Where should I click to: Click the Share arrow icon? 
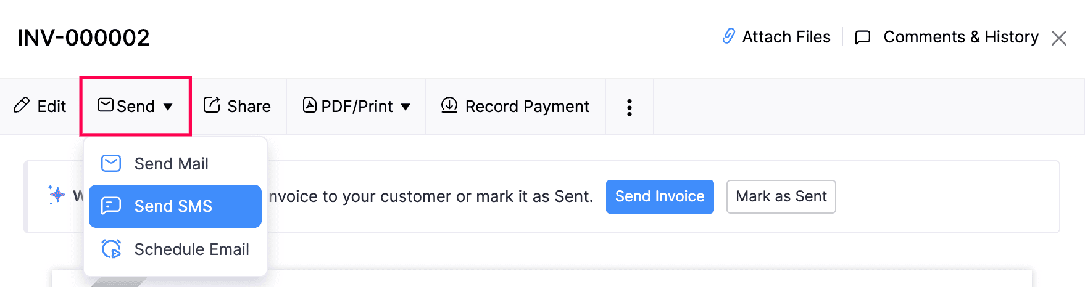pyautogui.click(x=212, y=105)
